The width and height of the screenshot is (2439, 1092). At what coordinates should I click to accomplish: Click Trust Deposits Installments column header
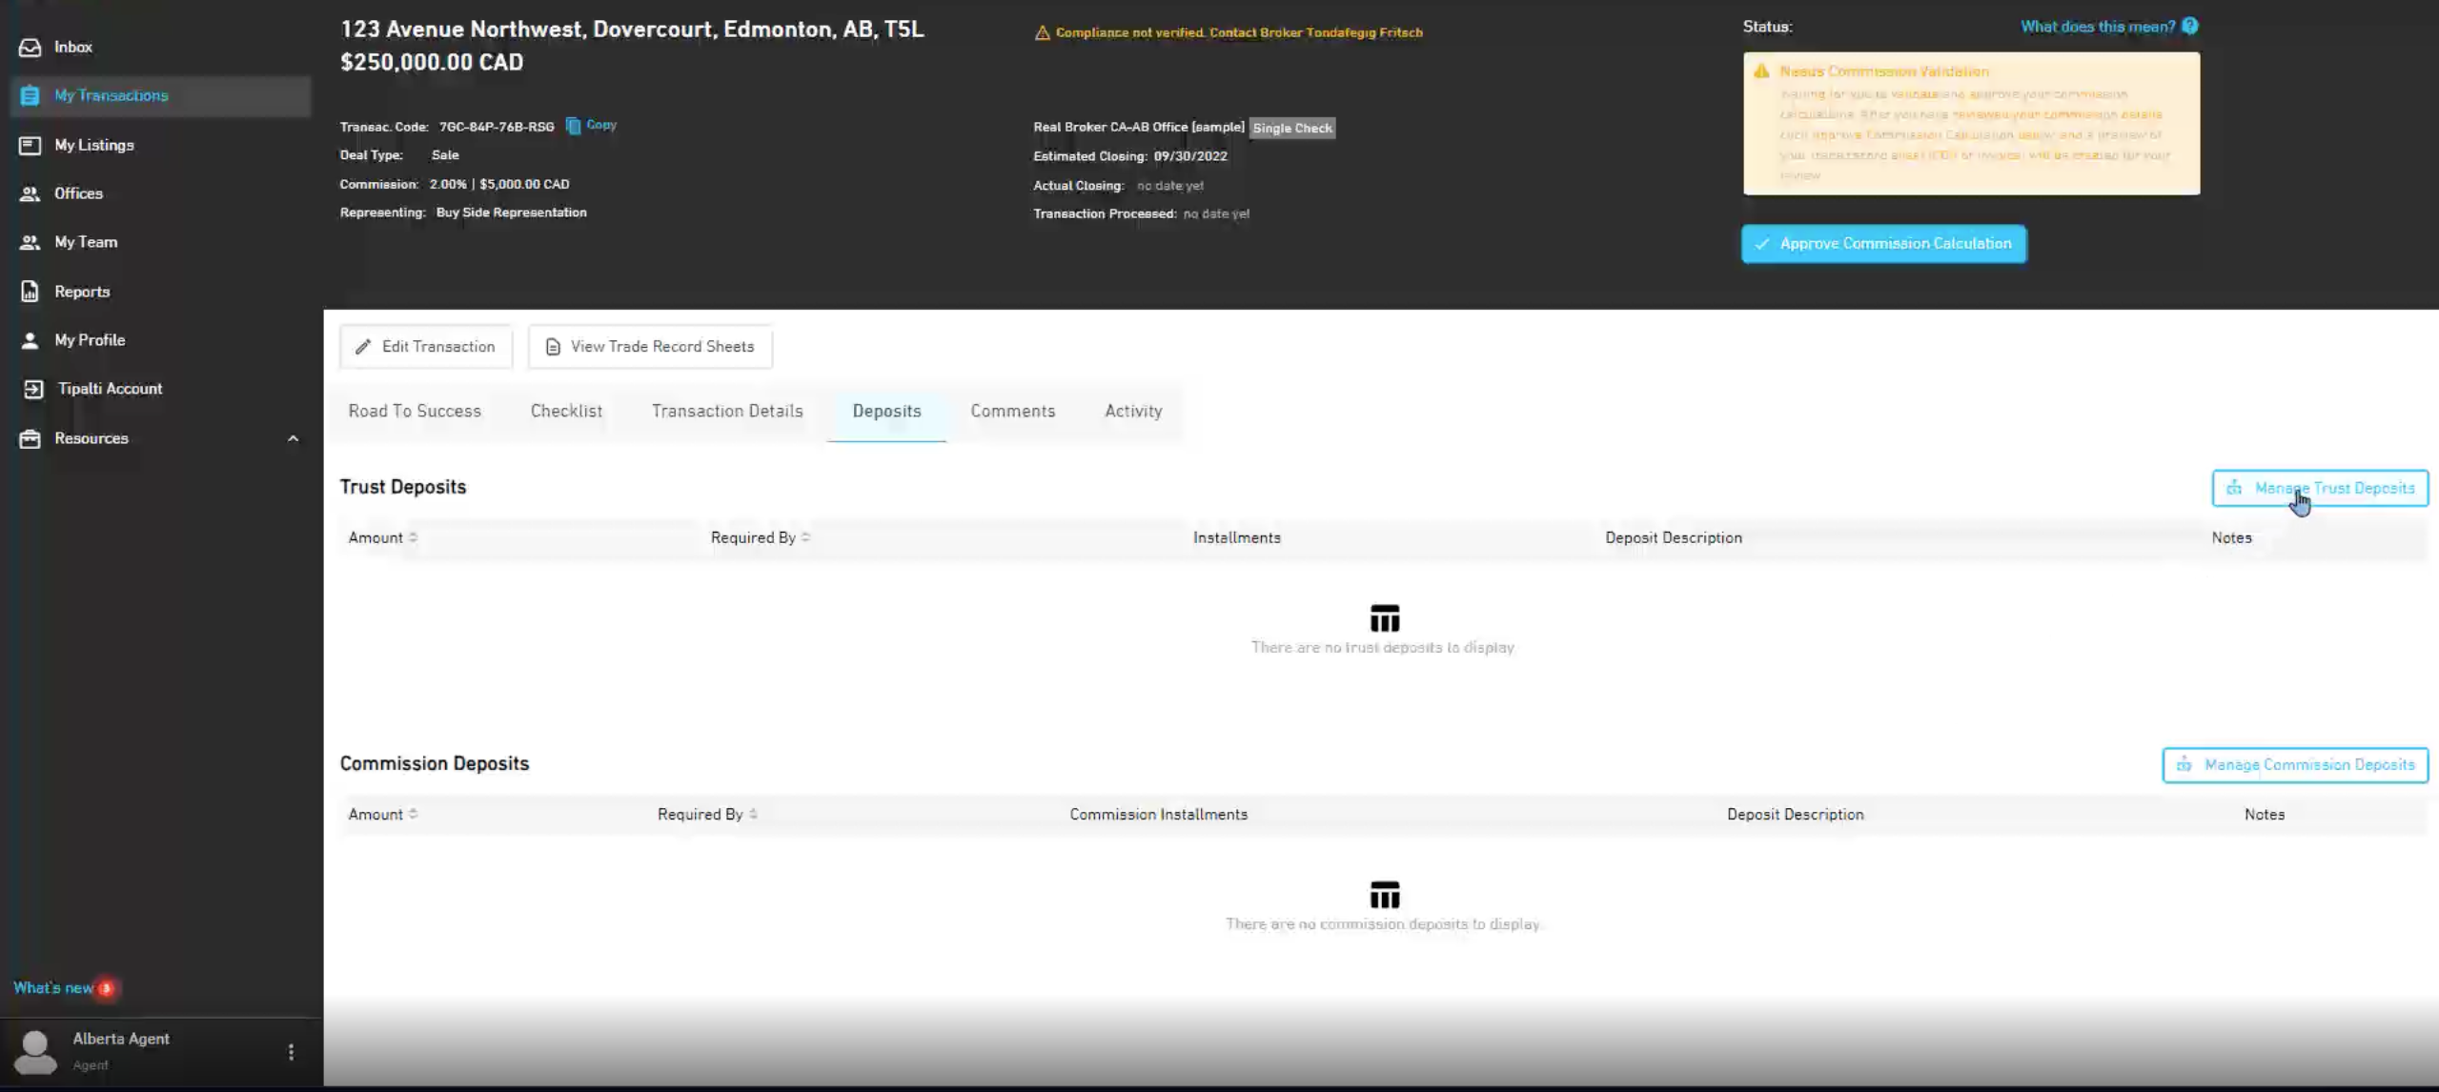pos(1236,537)
